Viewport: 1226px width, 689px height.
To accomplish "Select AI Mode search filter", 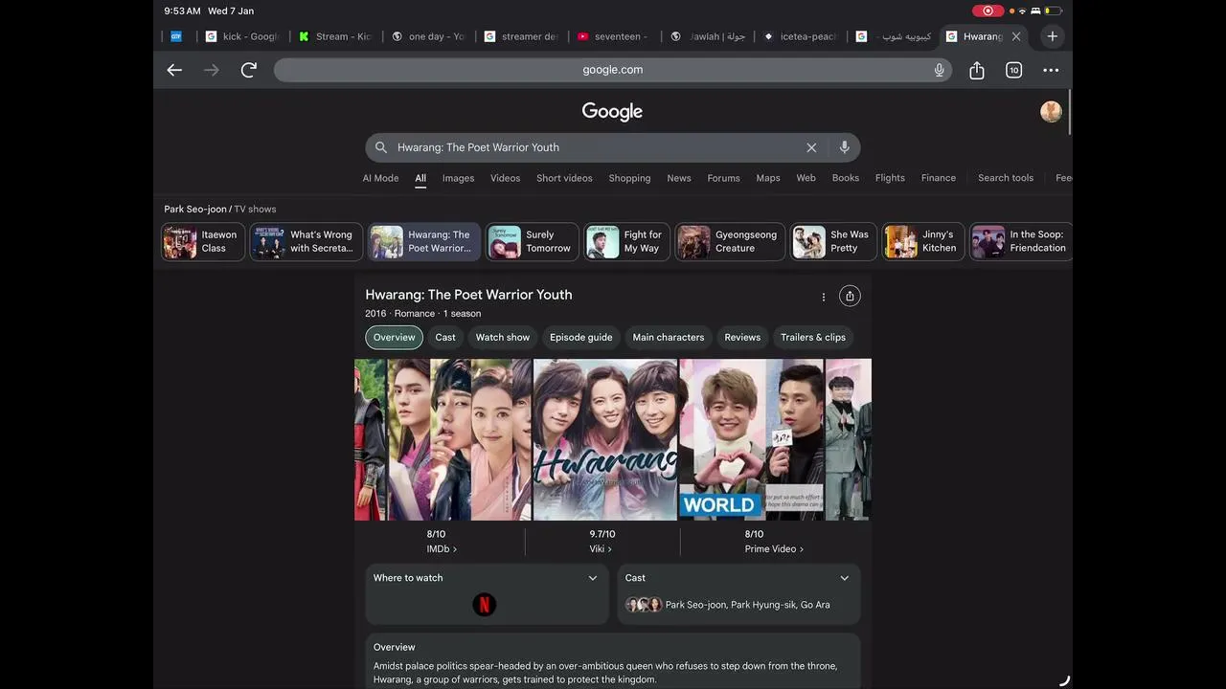I will pos(380,178).
